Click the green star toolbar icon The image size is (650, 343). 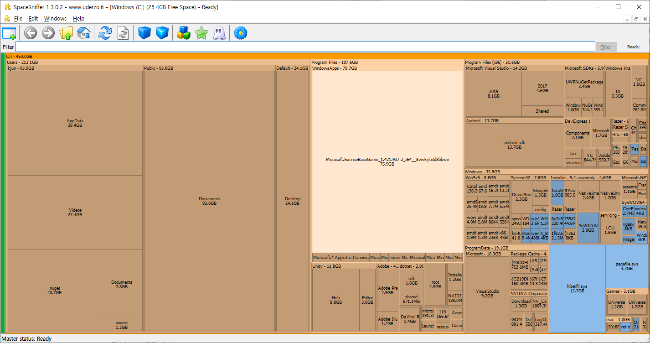click(x=201, y=33)
